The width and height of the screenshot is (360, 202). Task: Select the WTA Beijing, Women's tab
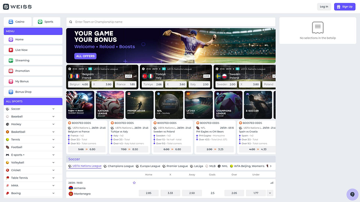pyautogui.click(x=247, y=166)
